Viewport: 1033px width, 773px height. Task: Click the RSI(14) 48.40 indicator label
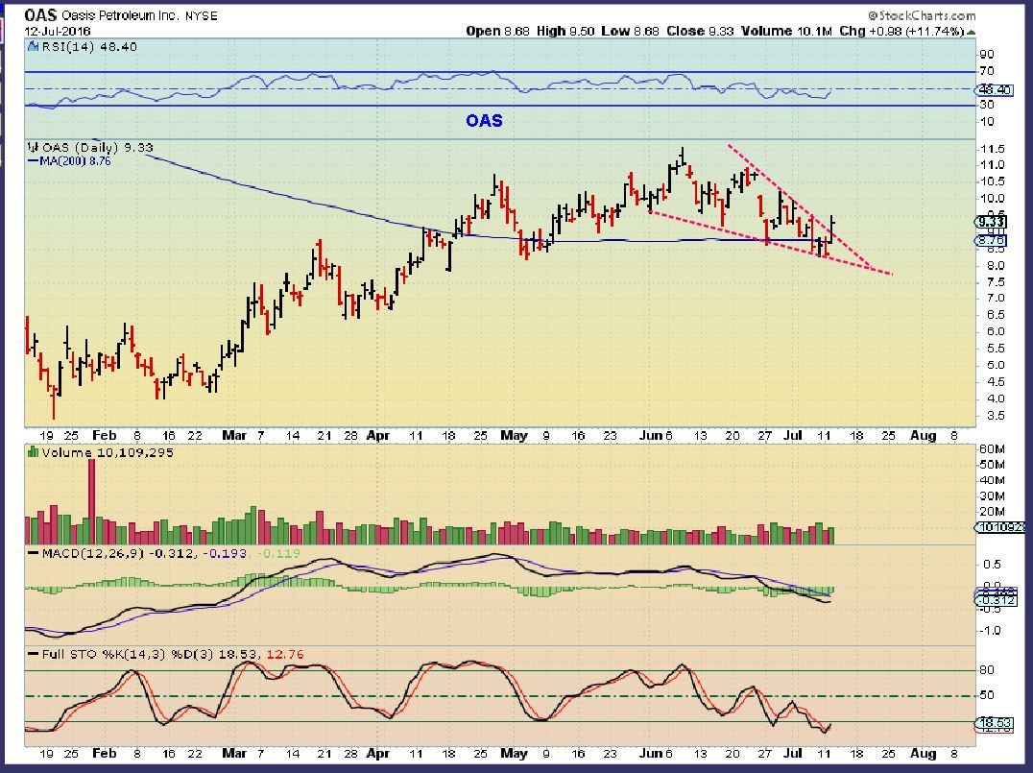pos(89,47)
